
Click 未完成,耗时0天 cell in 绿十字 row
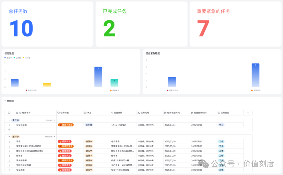tap(146, 156)
